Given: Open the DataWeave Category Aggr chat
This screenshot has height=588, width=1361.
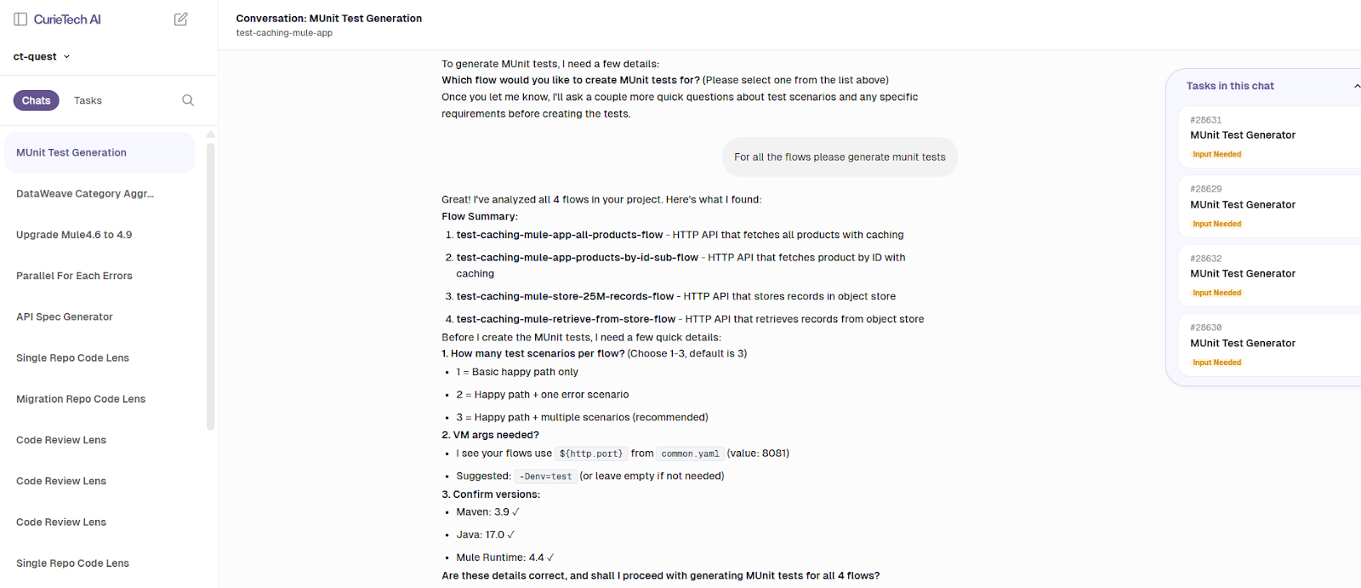Looking at the screenshot, I should 85,193.
